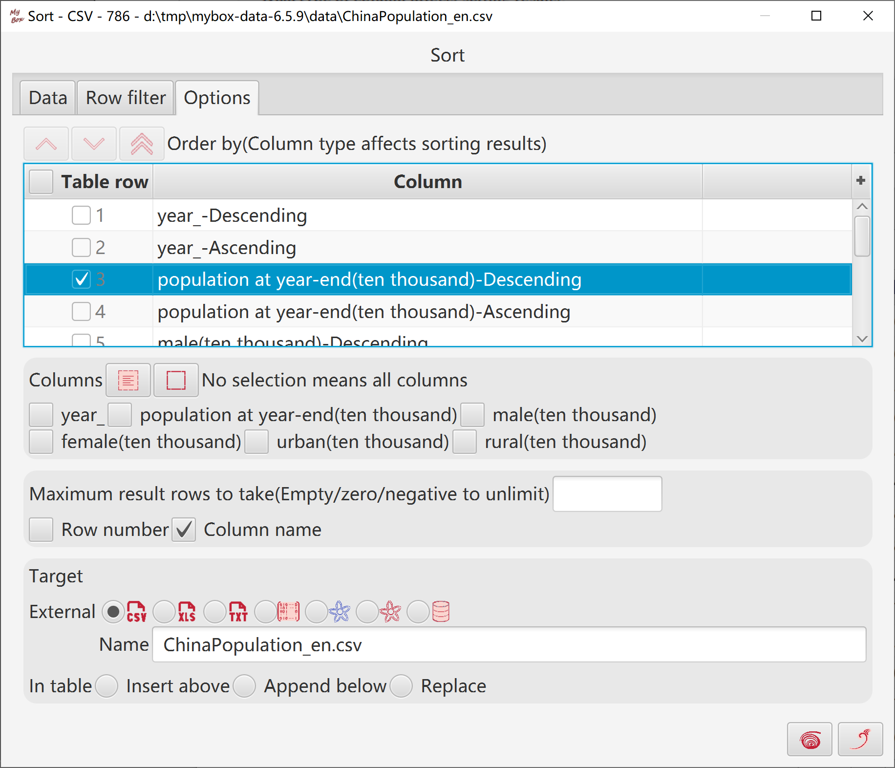The height and width of the screenshot is (768, 895).
Task: Click the CSV file format icon
Action: click(x=137, y=612)
